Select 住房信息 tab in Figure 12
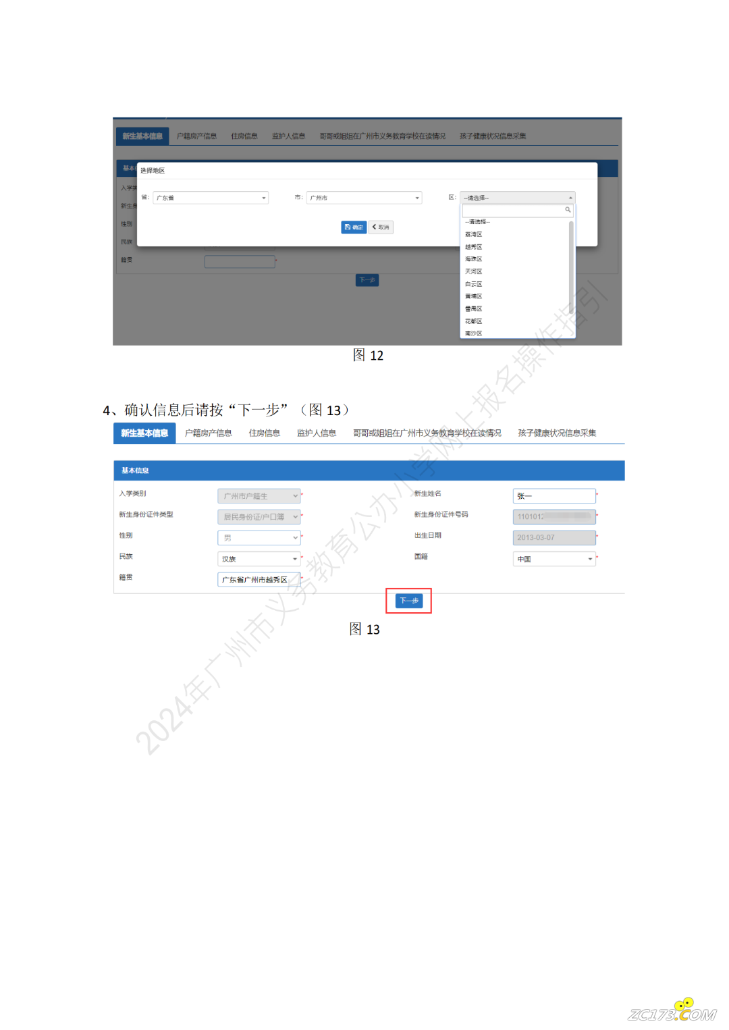This screenshot has width=729, height=1030. (x=244, y=136)
